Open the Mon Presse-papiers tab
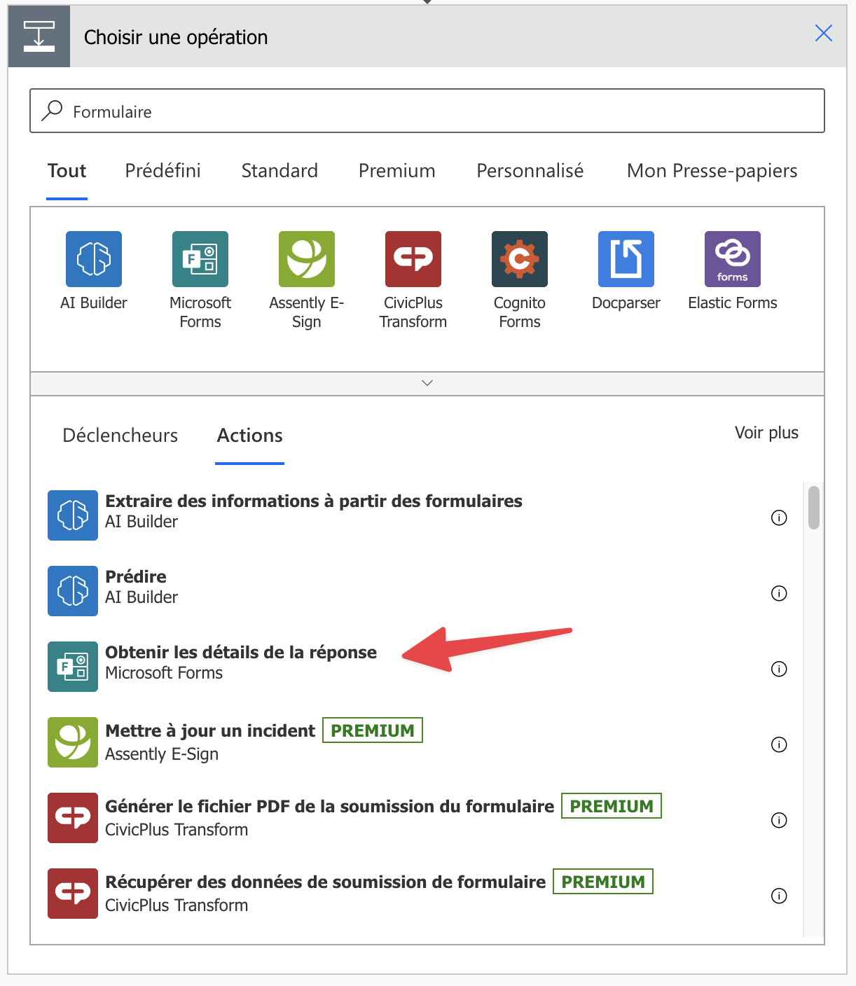Screen dimensions: 856x986 (x=712, y=171)
